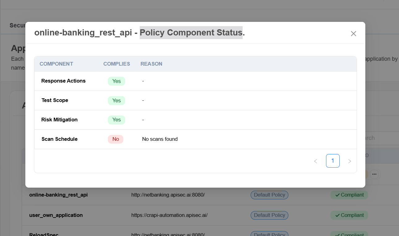This screenshot has height=236, width=399.
Task: Close the Policy Component Status dialog
Action: [x=353, y=34]
